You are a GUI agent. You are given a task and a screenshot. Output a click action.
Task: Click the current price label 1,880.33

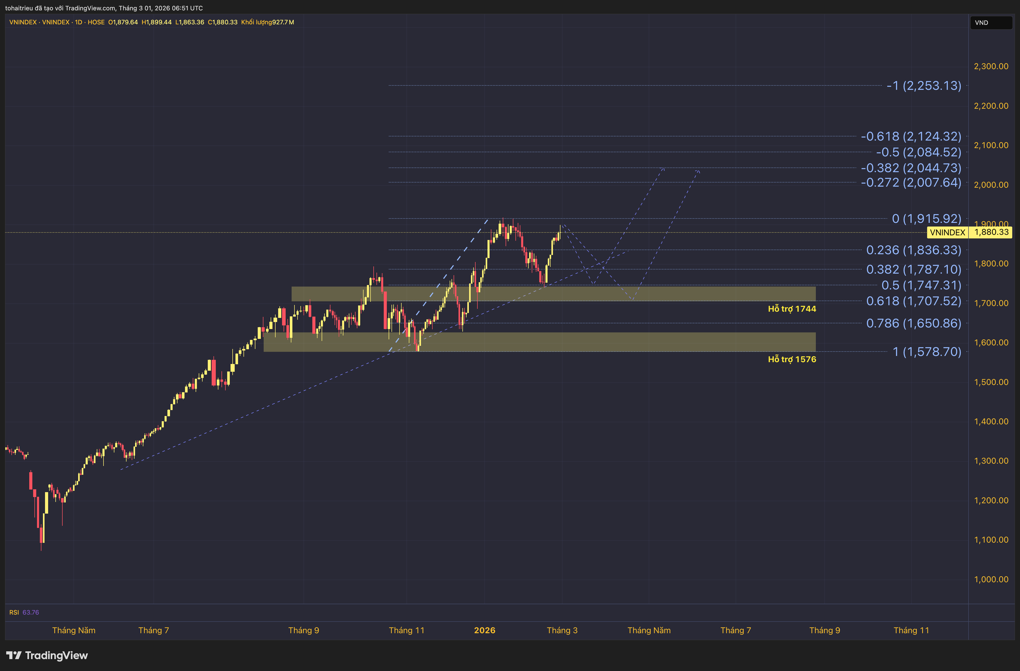click(x=991, y=232)
